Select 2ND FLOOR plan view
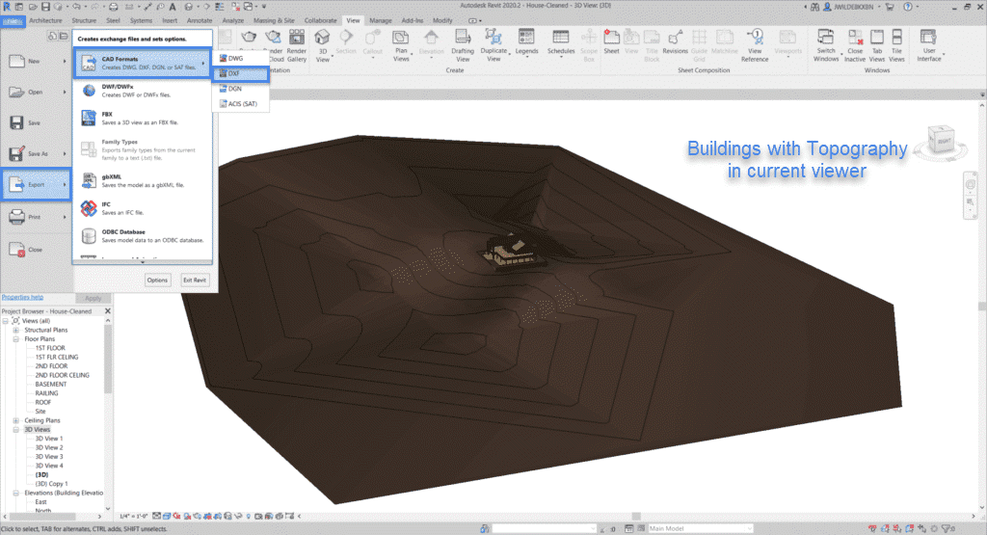987x535 pixels. (51, 365)
